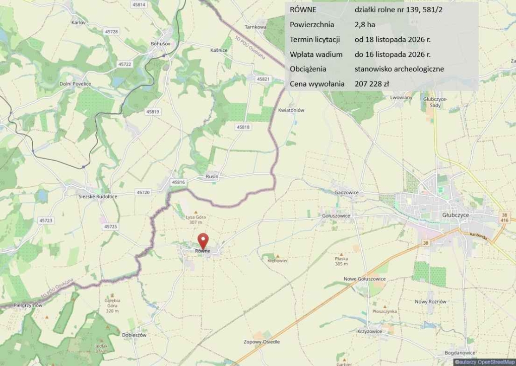Click the 45723 road shield
516x366 pixels.
click(46, 221)
